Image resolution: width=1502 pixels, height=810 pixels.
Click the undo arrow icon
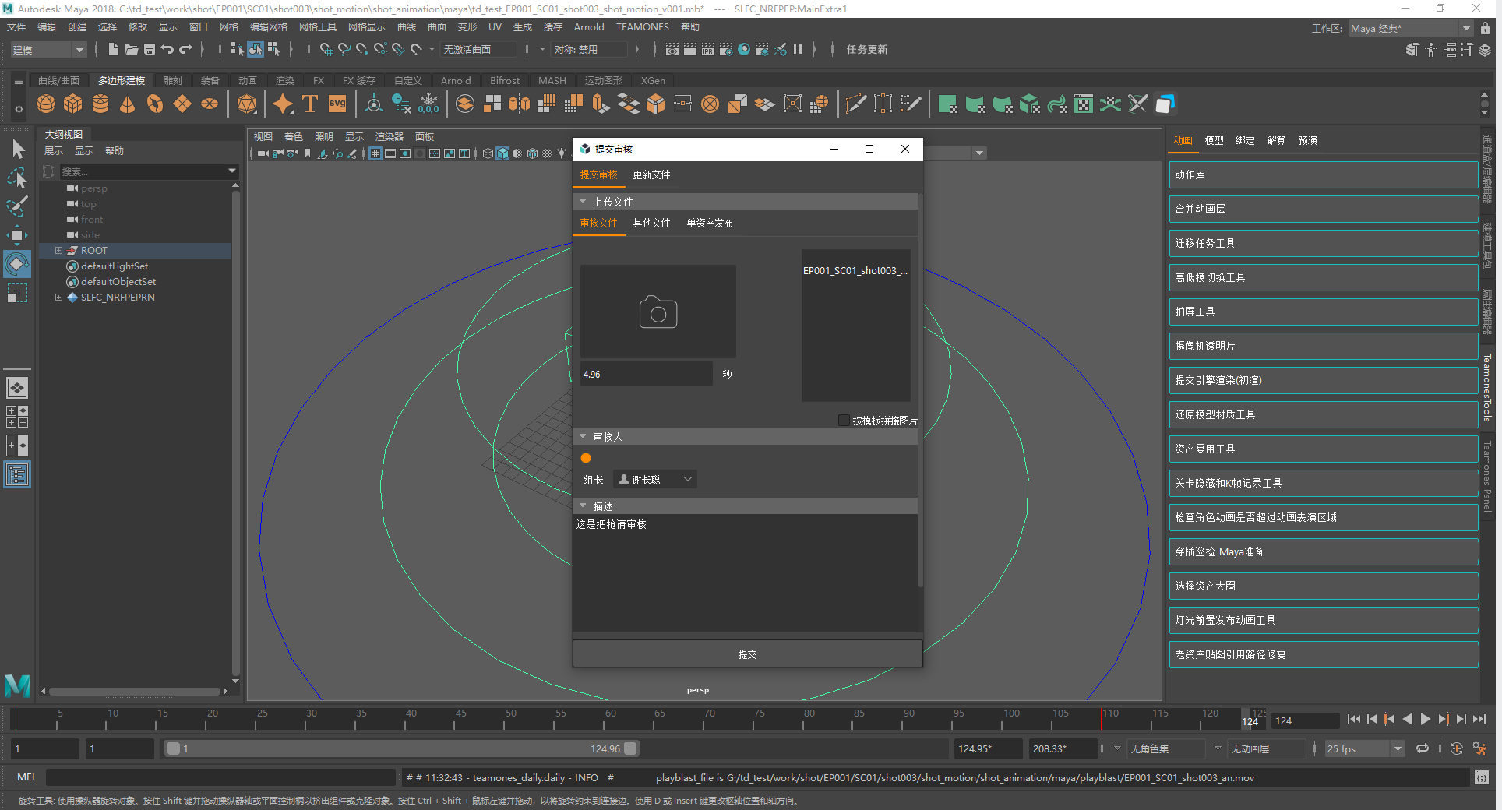click(167, 50)
